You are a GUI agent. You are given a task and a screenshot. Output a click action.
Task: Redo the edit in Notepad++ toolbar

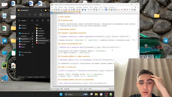pyautogui.click(x=80, y=10)
